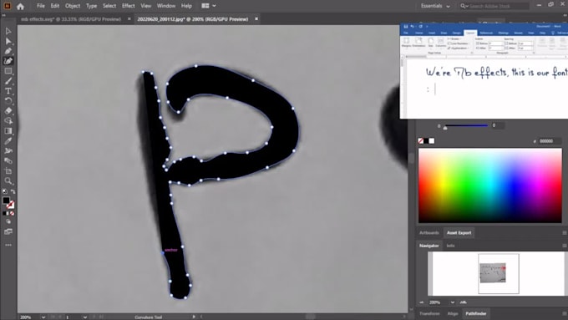Screen dimensions: 568x320
Task: Click Default Fill and Stroke icon
Action: [x=5, y=191]
